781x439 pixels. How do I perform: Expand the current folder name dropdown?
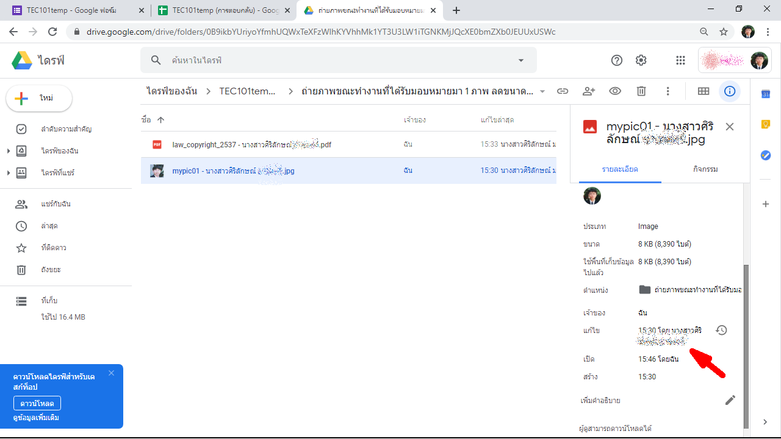pos(542,92)
